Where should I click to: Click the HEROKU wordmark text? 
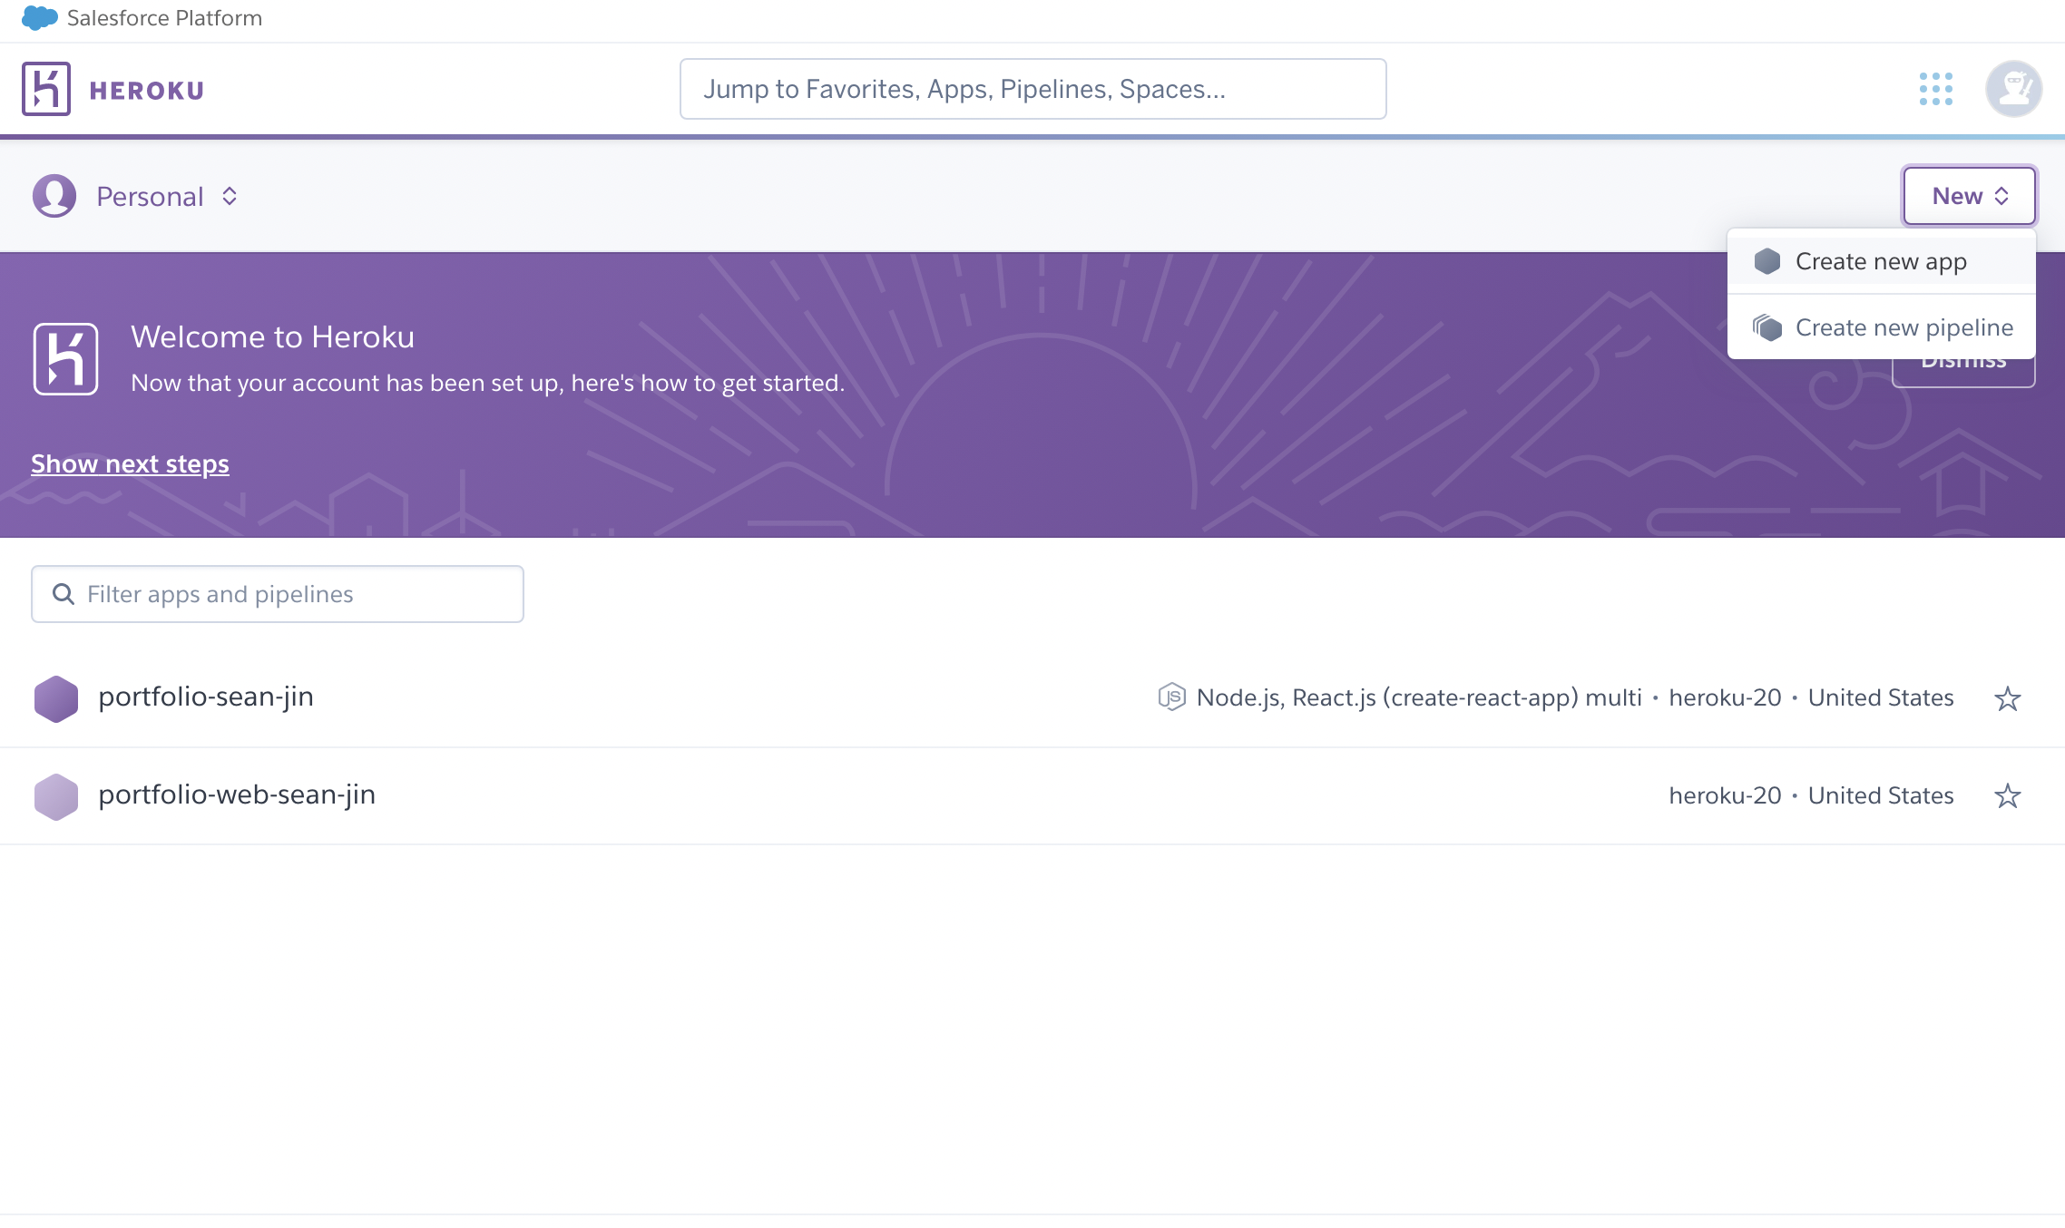pos(147,91)
